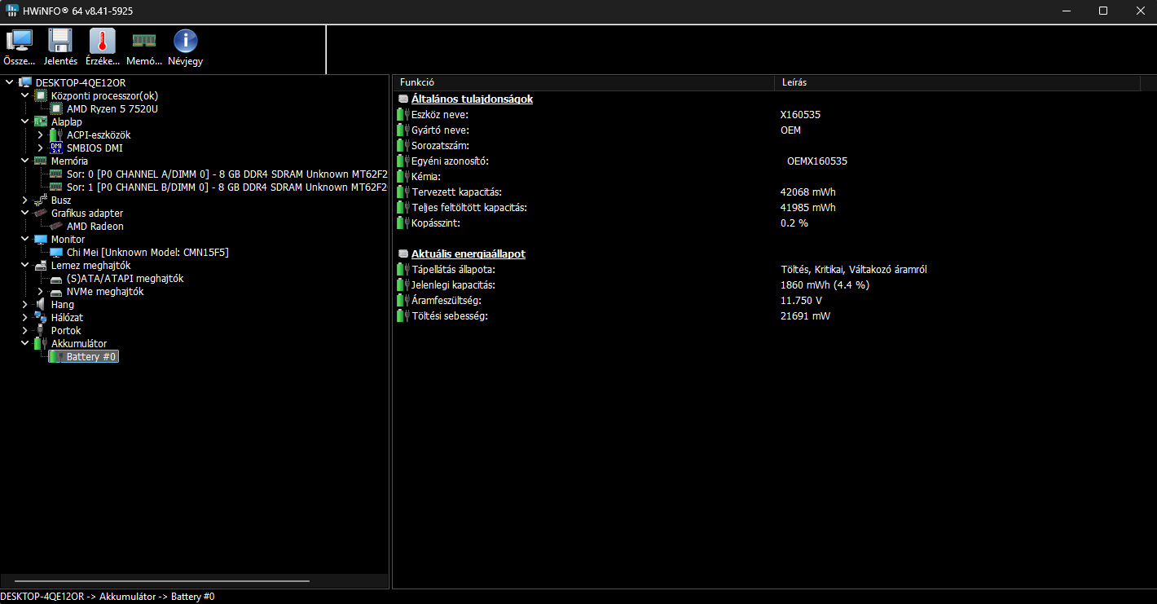
Task: Click the icon beside Általános tulajdonságok header
Action: click(x=403, y=99)
